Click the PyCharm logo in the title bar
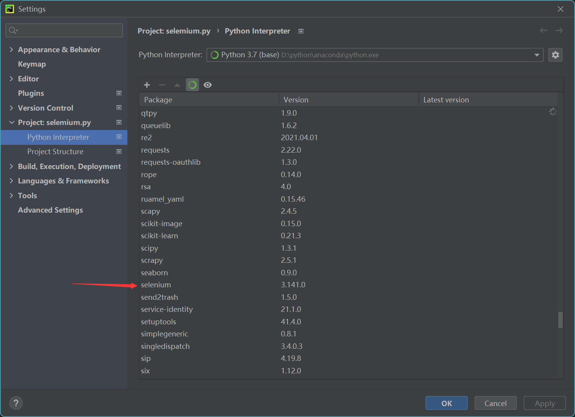 (x=9, y=9)
